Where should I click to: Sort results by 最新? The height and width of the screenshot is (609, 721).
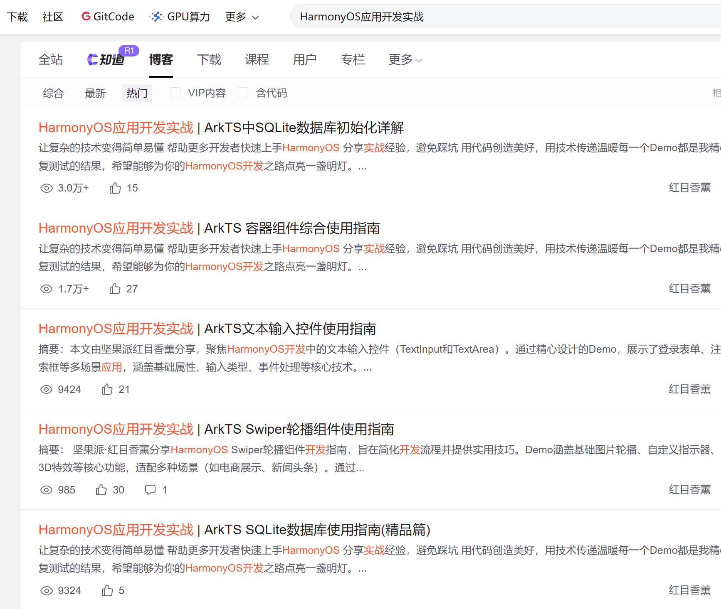click(95, 93)
